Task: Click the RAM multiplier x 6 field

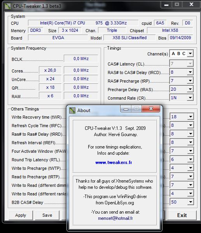Action: click(x=50, y=96)
